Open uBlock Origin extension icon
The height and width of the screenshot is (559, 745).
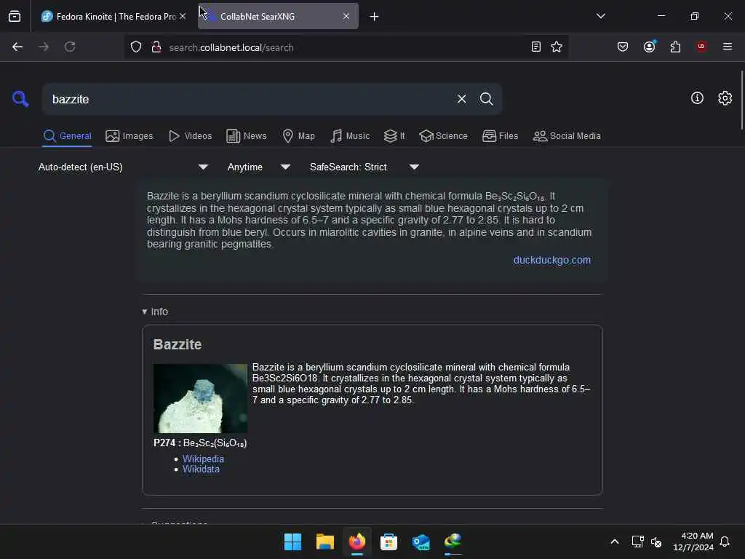click(701, 47)
